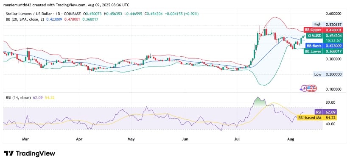Screen dimensions: 350x163
Task: Click the 80.00 RSI axis value
Action: [x=330, y=102]
